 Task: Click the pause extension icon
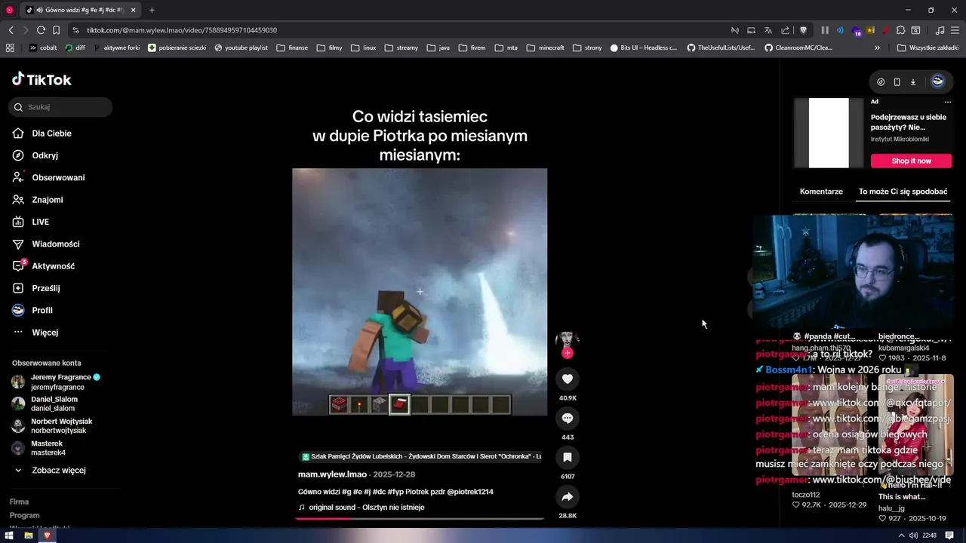click(825, 30)
